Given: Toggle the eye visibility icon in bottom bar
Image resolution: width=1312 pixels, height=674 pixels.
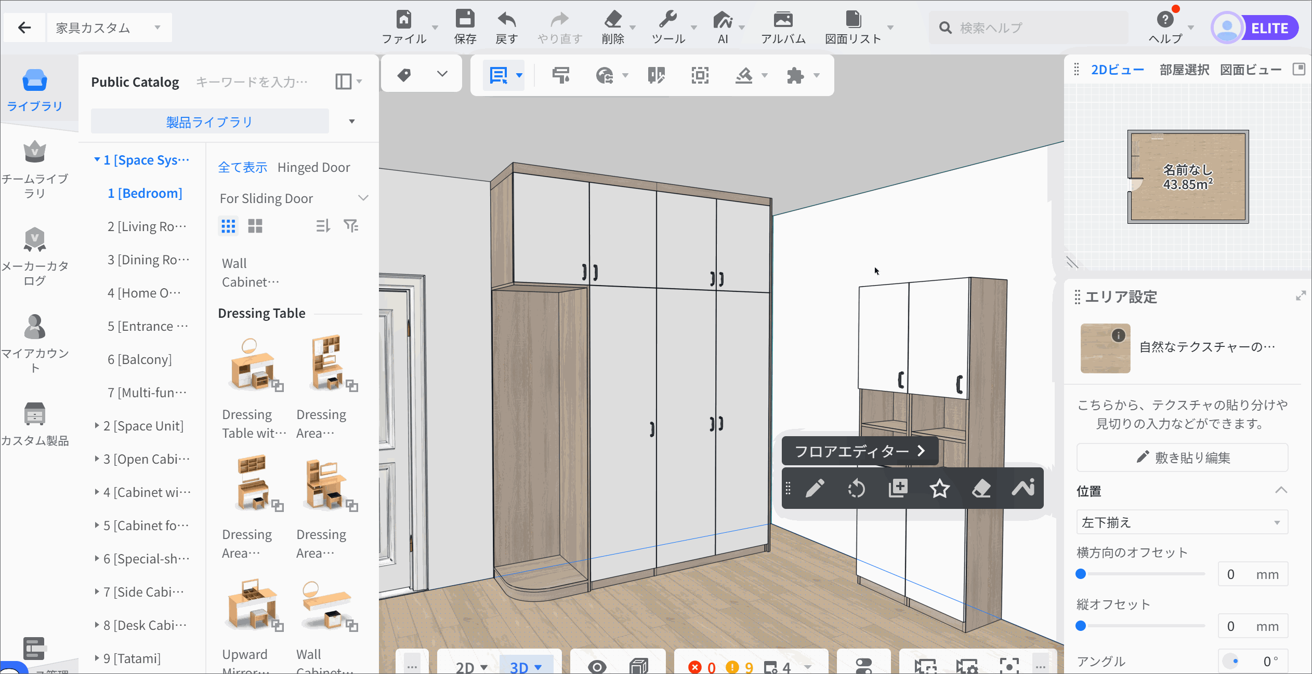Looking at the screenshot, I should 597,666.
